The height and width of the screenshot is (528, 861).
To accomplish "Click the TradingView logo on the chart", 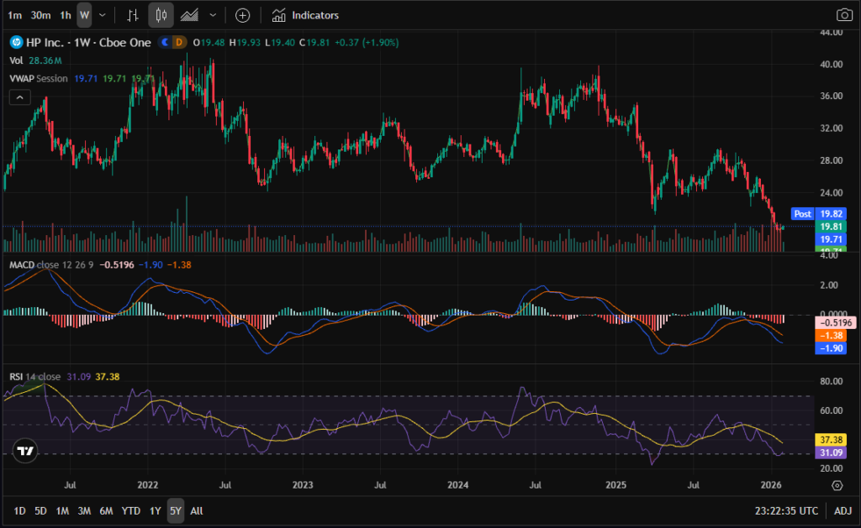I will (x=25, y=450).
